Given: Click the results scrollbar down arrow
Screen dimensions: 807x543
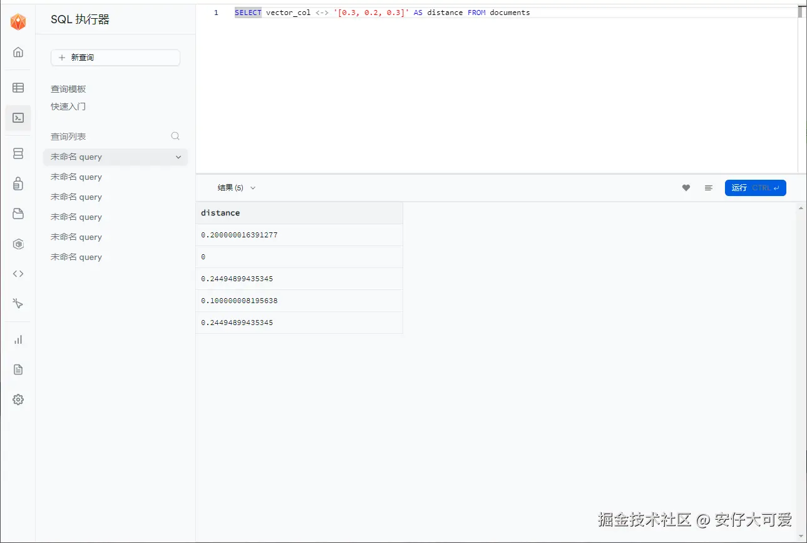Looking at the screenshot, I should click(x=802, y=535).
